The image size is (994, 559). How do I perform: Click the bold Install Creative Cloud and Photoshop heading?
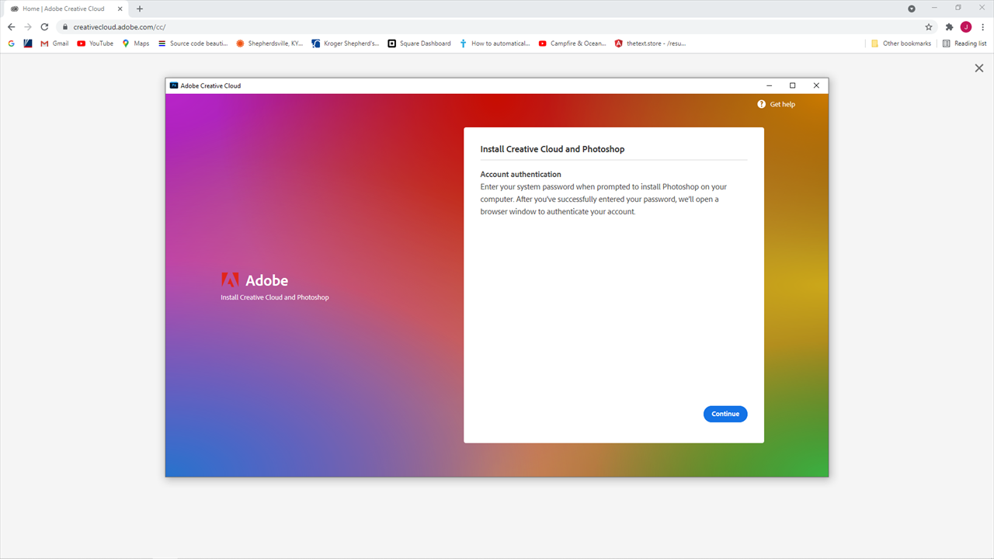tap(552, 149)
